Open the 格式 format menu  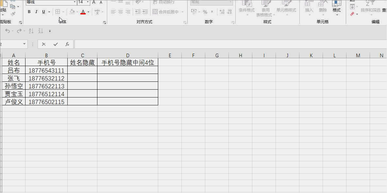coord(336,8)
